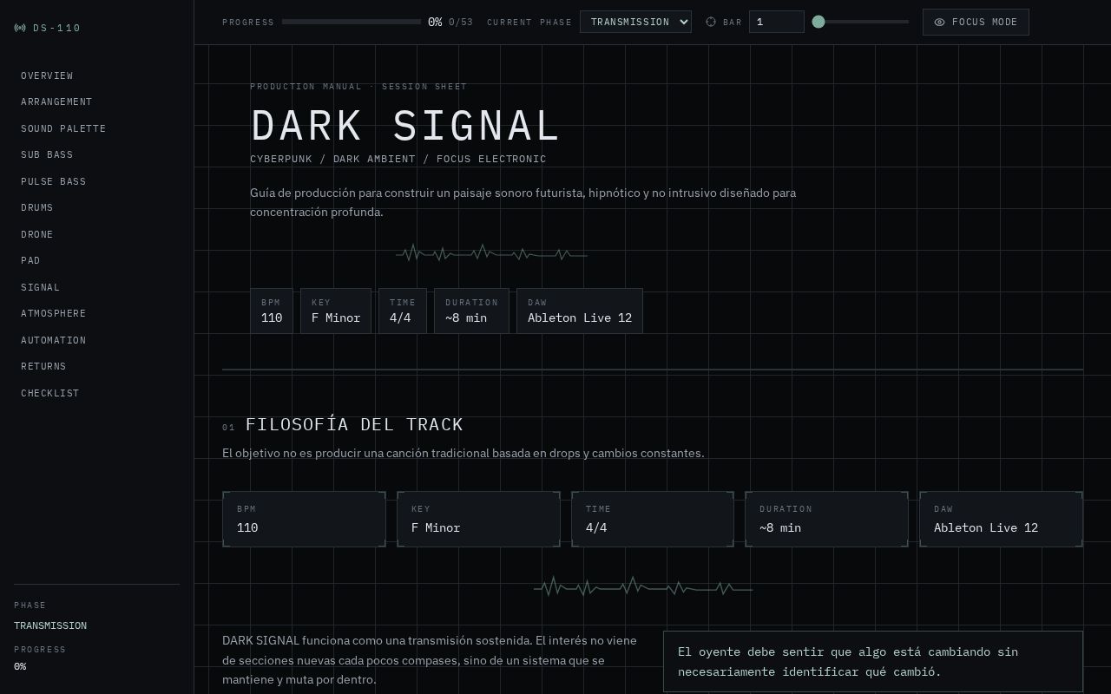Jump to the Sub Bass section
This screenshot has height=694, width=1111.
click(47, 154)
